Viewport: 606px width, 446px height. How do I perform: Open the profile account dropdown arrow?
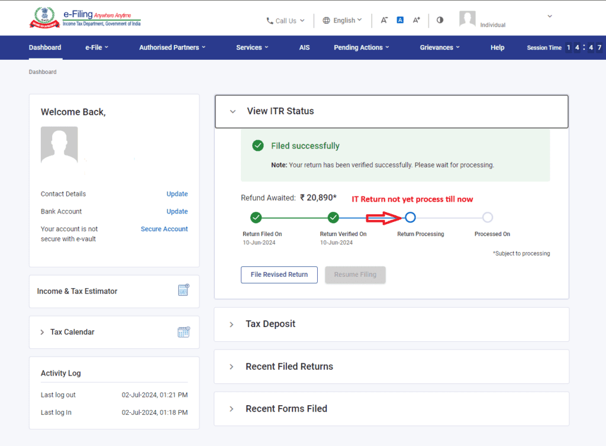550,17
